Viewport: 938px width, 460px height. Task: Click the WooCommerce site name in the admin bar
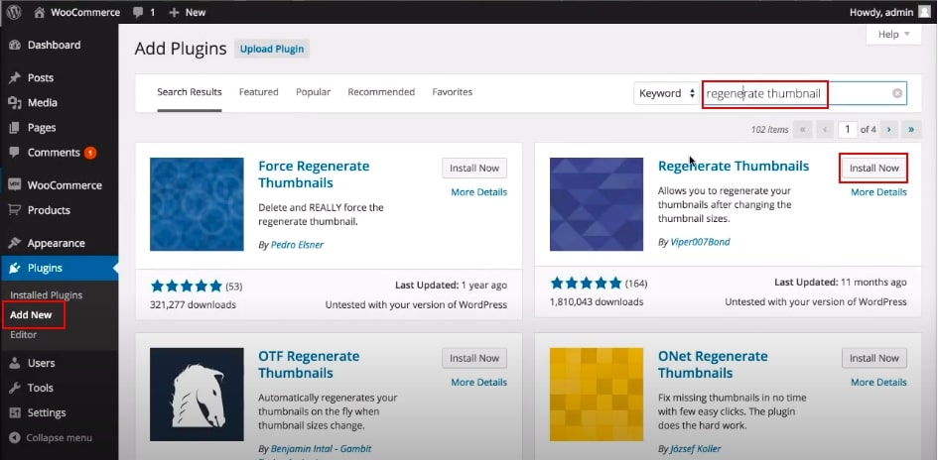(85, 12)
